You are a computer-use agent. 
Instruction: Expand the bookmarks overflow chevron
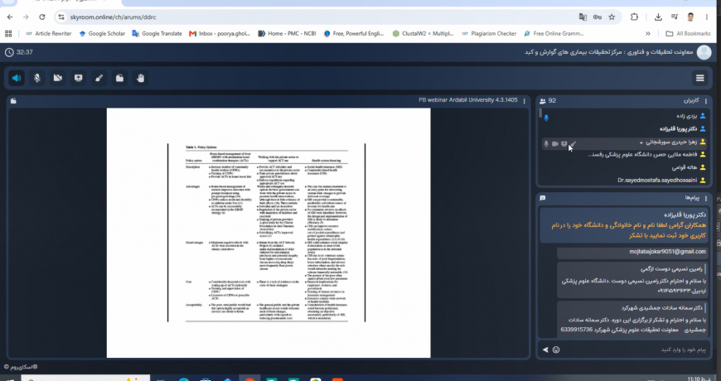tap(648, 34)
